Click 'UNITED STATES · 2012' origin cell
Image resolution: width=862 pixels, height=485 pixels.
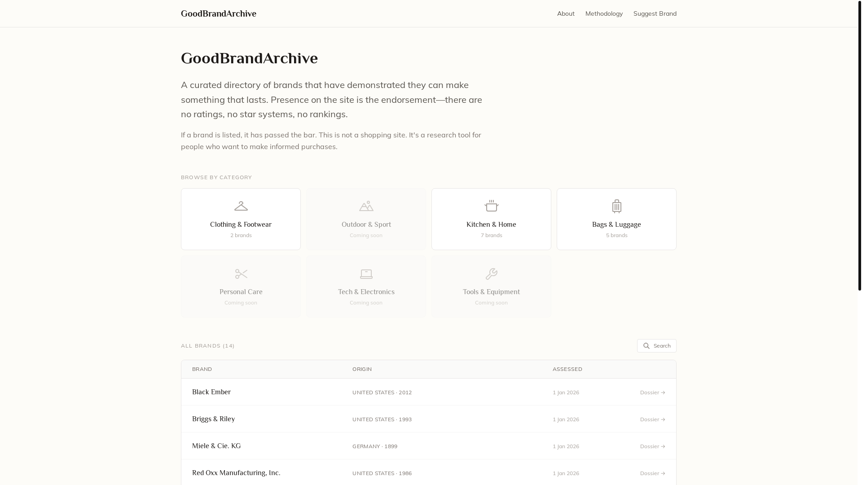tap(382, 392)
